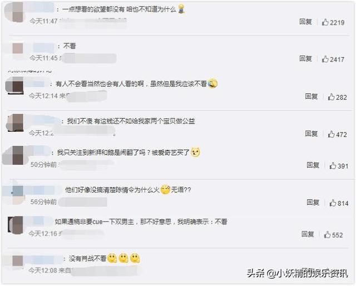Open avatar of commenter mentioning 爱奇艺
Screen dimensions: 356x286
tap(15, 155)
